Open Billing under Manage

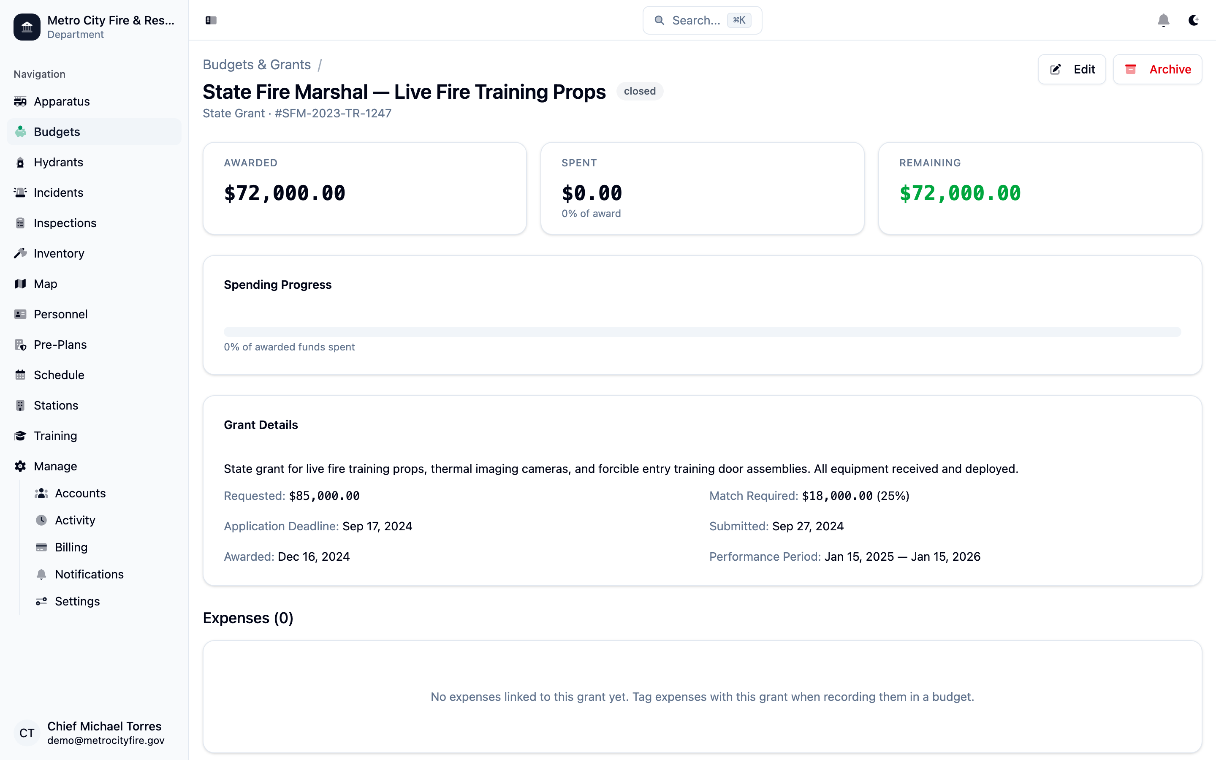tap(71, 547)
